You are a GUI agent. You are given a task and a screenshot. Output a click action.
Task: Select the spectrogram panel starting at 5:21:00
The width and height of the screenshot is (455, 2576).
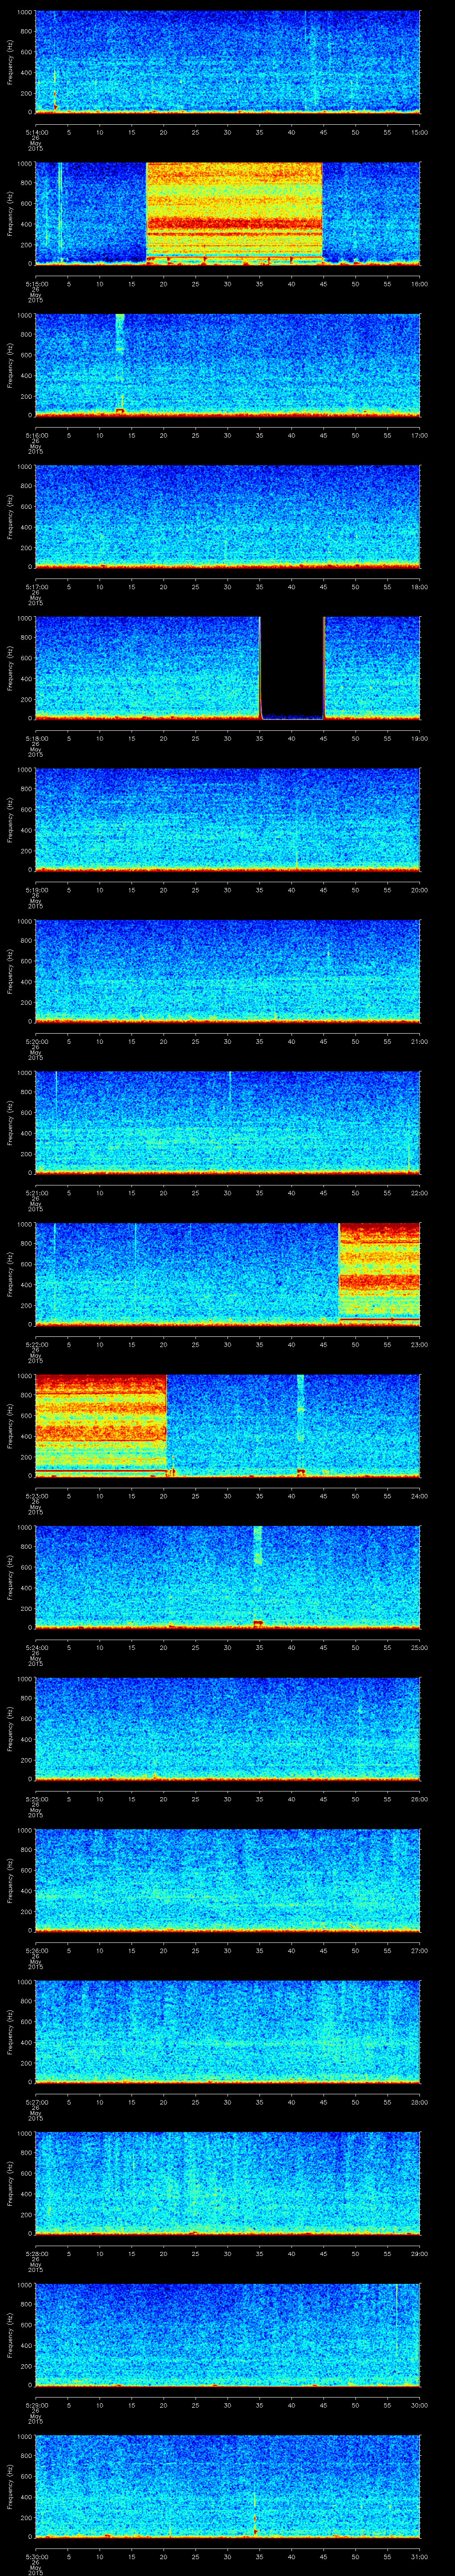point(227,1122)
